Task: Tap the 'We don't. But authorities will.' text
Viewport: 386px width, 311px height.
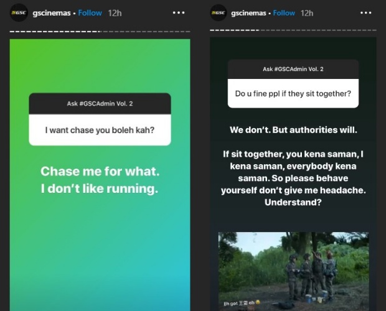Action: pos(294,131)
